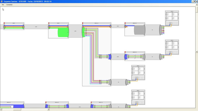Select the dark gray cylinder in upper-right node

[139, 30]
